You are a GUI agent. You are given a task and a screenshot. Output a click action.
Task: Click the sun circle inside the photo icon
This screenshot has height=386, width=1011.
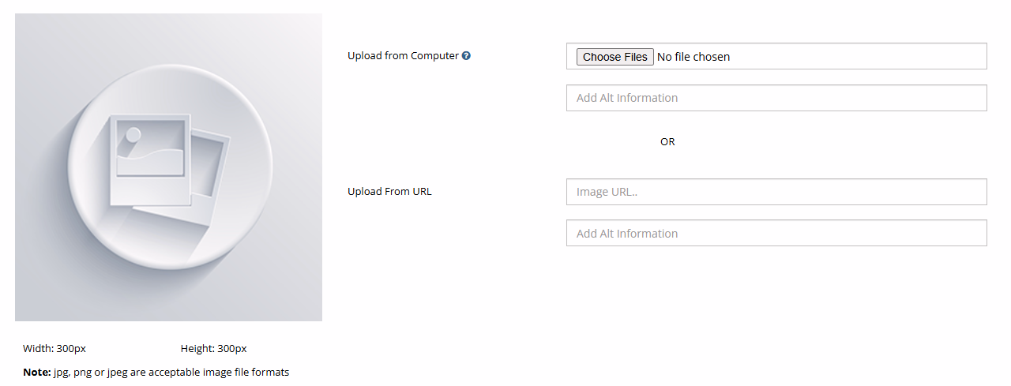click(133, 134)
